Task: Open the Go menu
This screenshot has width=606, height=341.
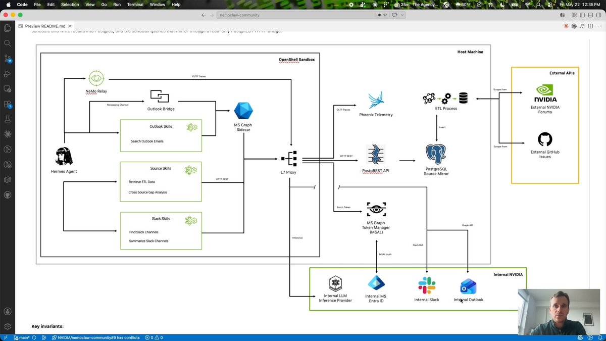Action: pyautogui.click(x=104, y=5)
